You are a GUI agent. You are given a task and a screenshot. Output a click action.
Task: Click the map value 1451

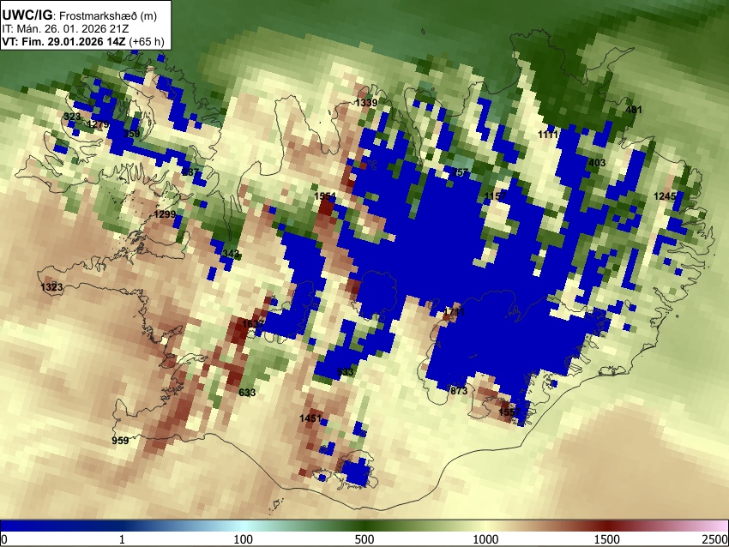(x=310, y=418)
